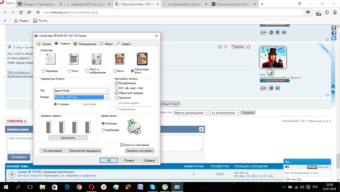
Task: Select the Альбомная orientation radio button
Action: pos(103,130)
